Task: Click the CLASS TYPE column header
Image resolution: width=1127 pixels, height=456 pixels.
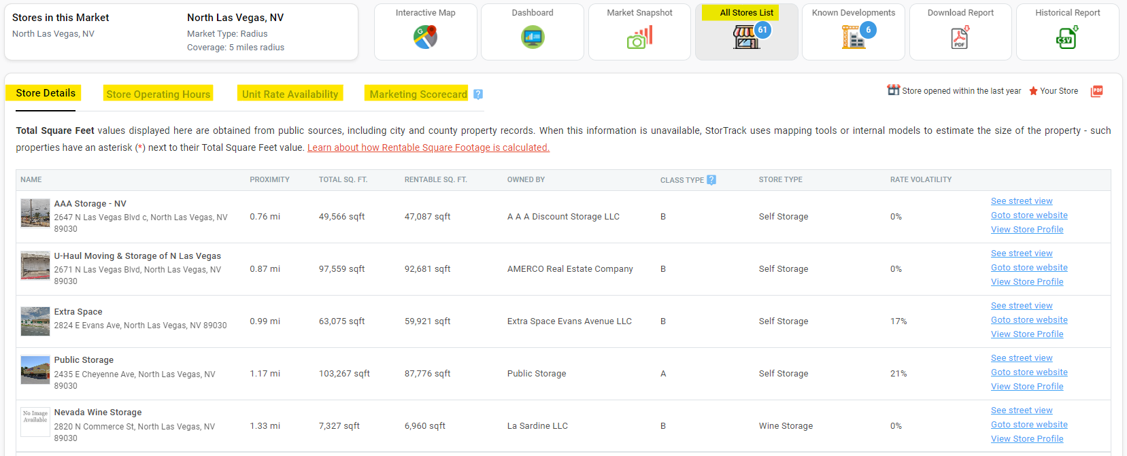Action: (682, 180)
